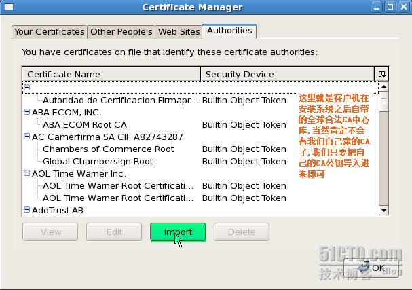Sort by Security Device column header
412x290 pixels.
pos(288,74)
